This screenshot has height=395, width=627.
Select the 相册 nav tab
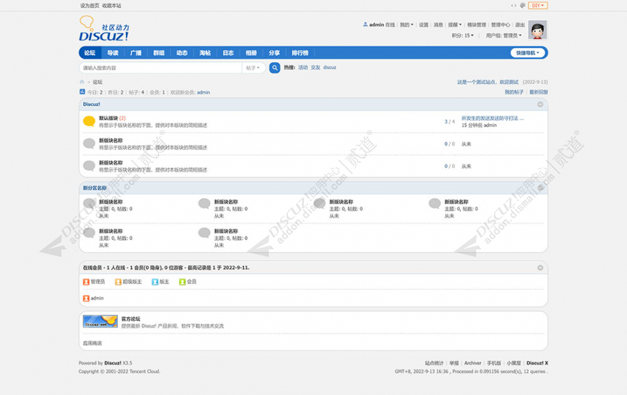click(251, 53)
